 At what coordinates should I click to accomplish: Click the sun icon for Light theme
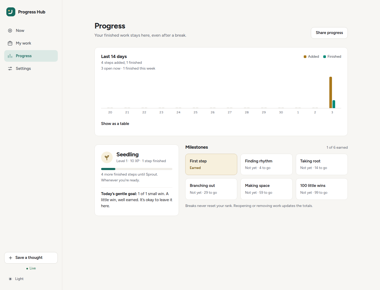point(10,279)
